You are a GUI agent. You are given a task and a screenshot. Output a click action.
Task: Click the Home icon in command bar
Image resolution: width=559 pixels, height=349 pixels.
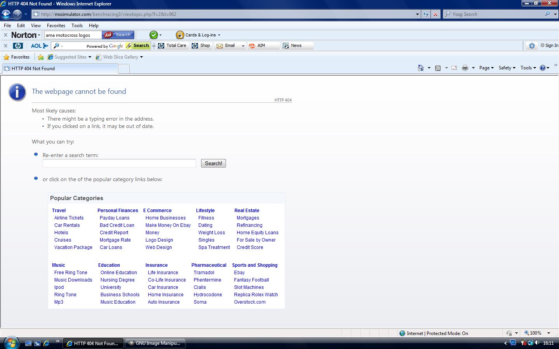coord(420,68)
